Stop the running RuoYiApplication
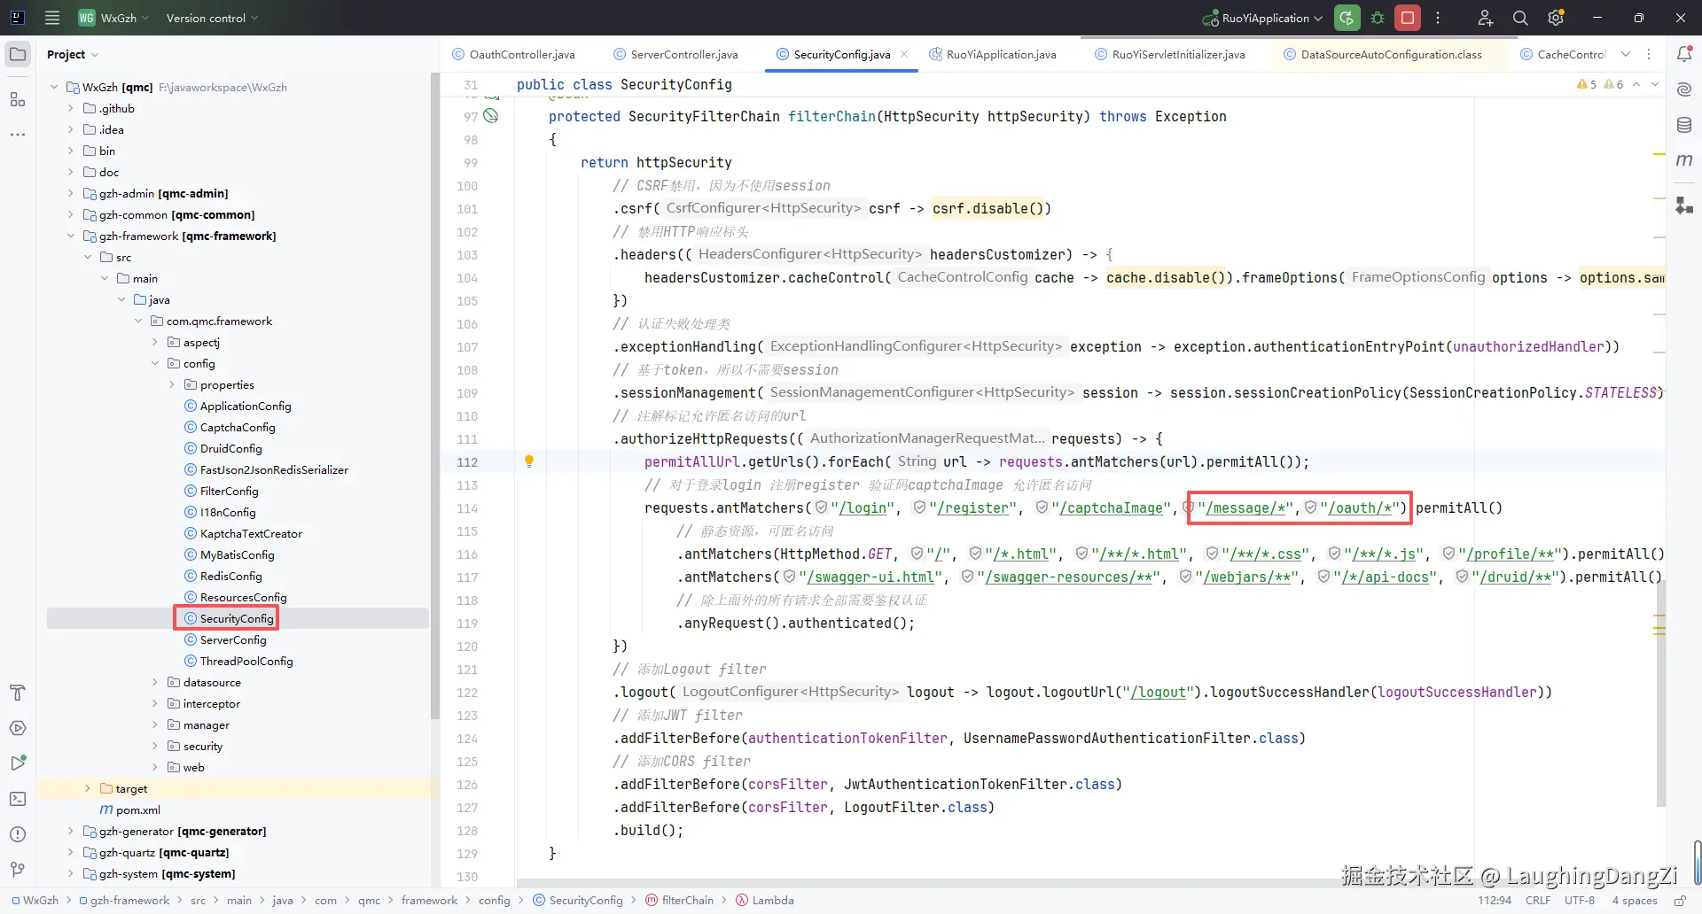The width and height of the screenshot is (1702, 914). (1407, 18)
